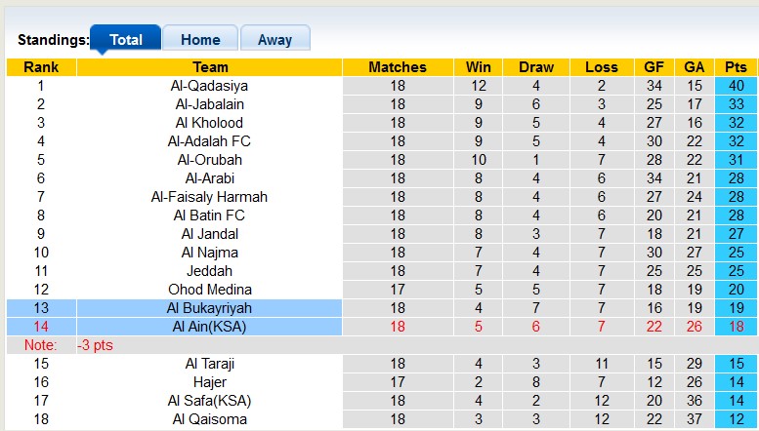The width and height of the screenshot is (759, 431).
Task: Click the Al-Qadasiya team name
Action: pos(209,86)
